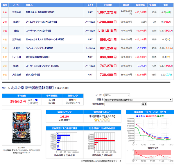Image resolution: width=174 pixels, height=167 pixels.
Task: Click the 需要 column header
Action: pyautogui.click(x=166, y=5)
